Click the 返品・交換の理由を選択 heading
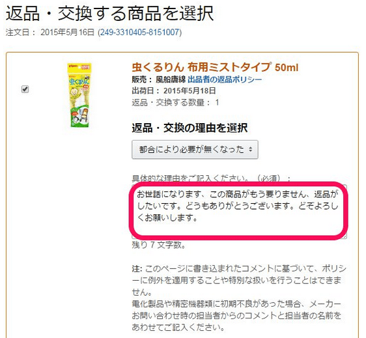366x338 pixels. tap(190, 128)
